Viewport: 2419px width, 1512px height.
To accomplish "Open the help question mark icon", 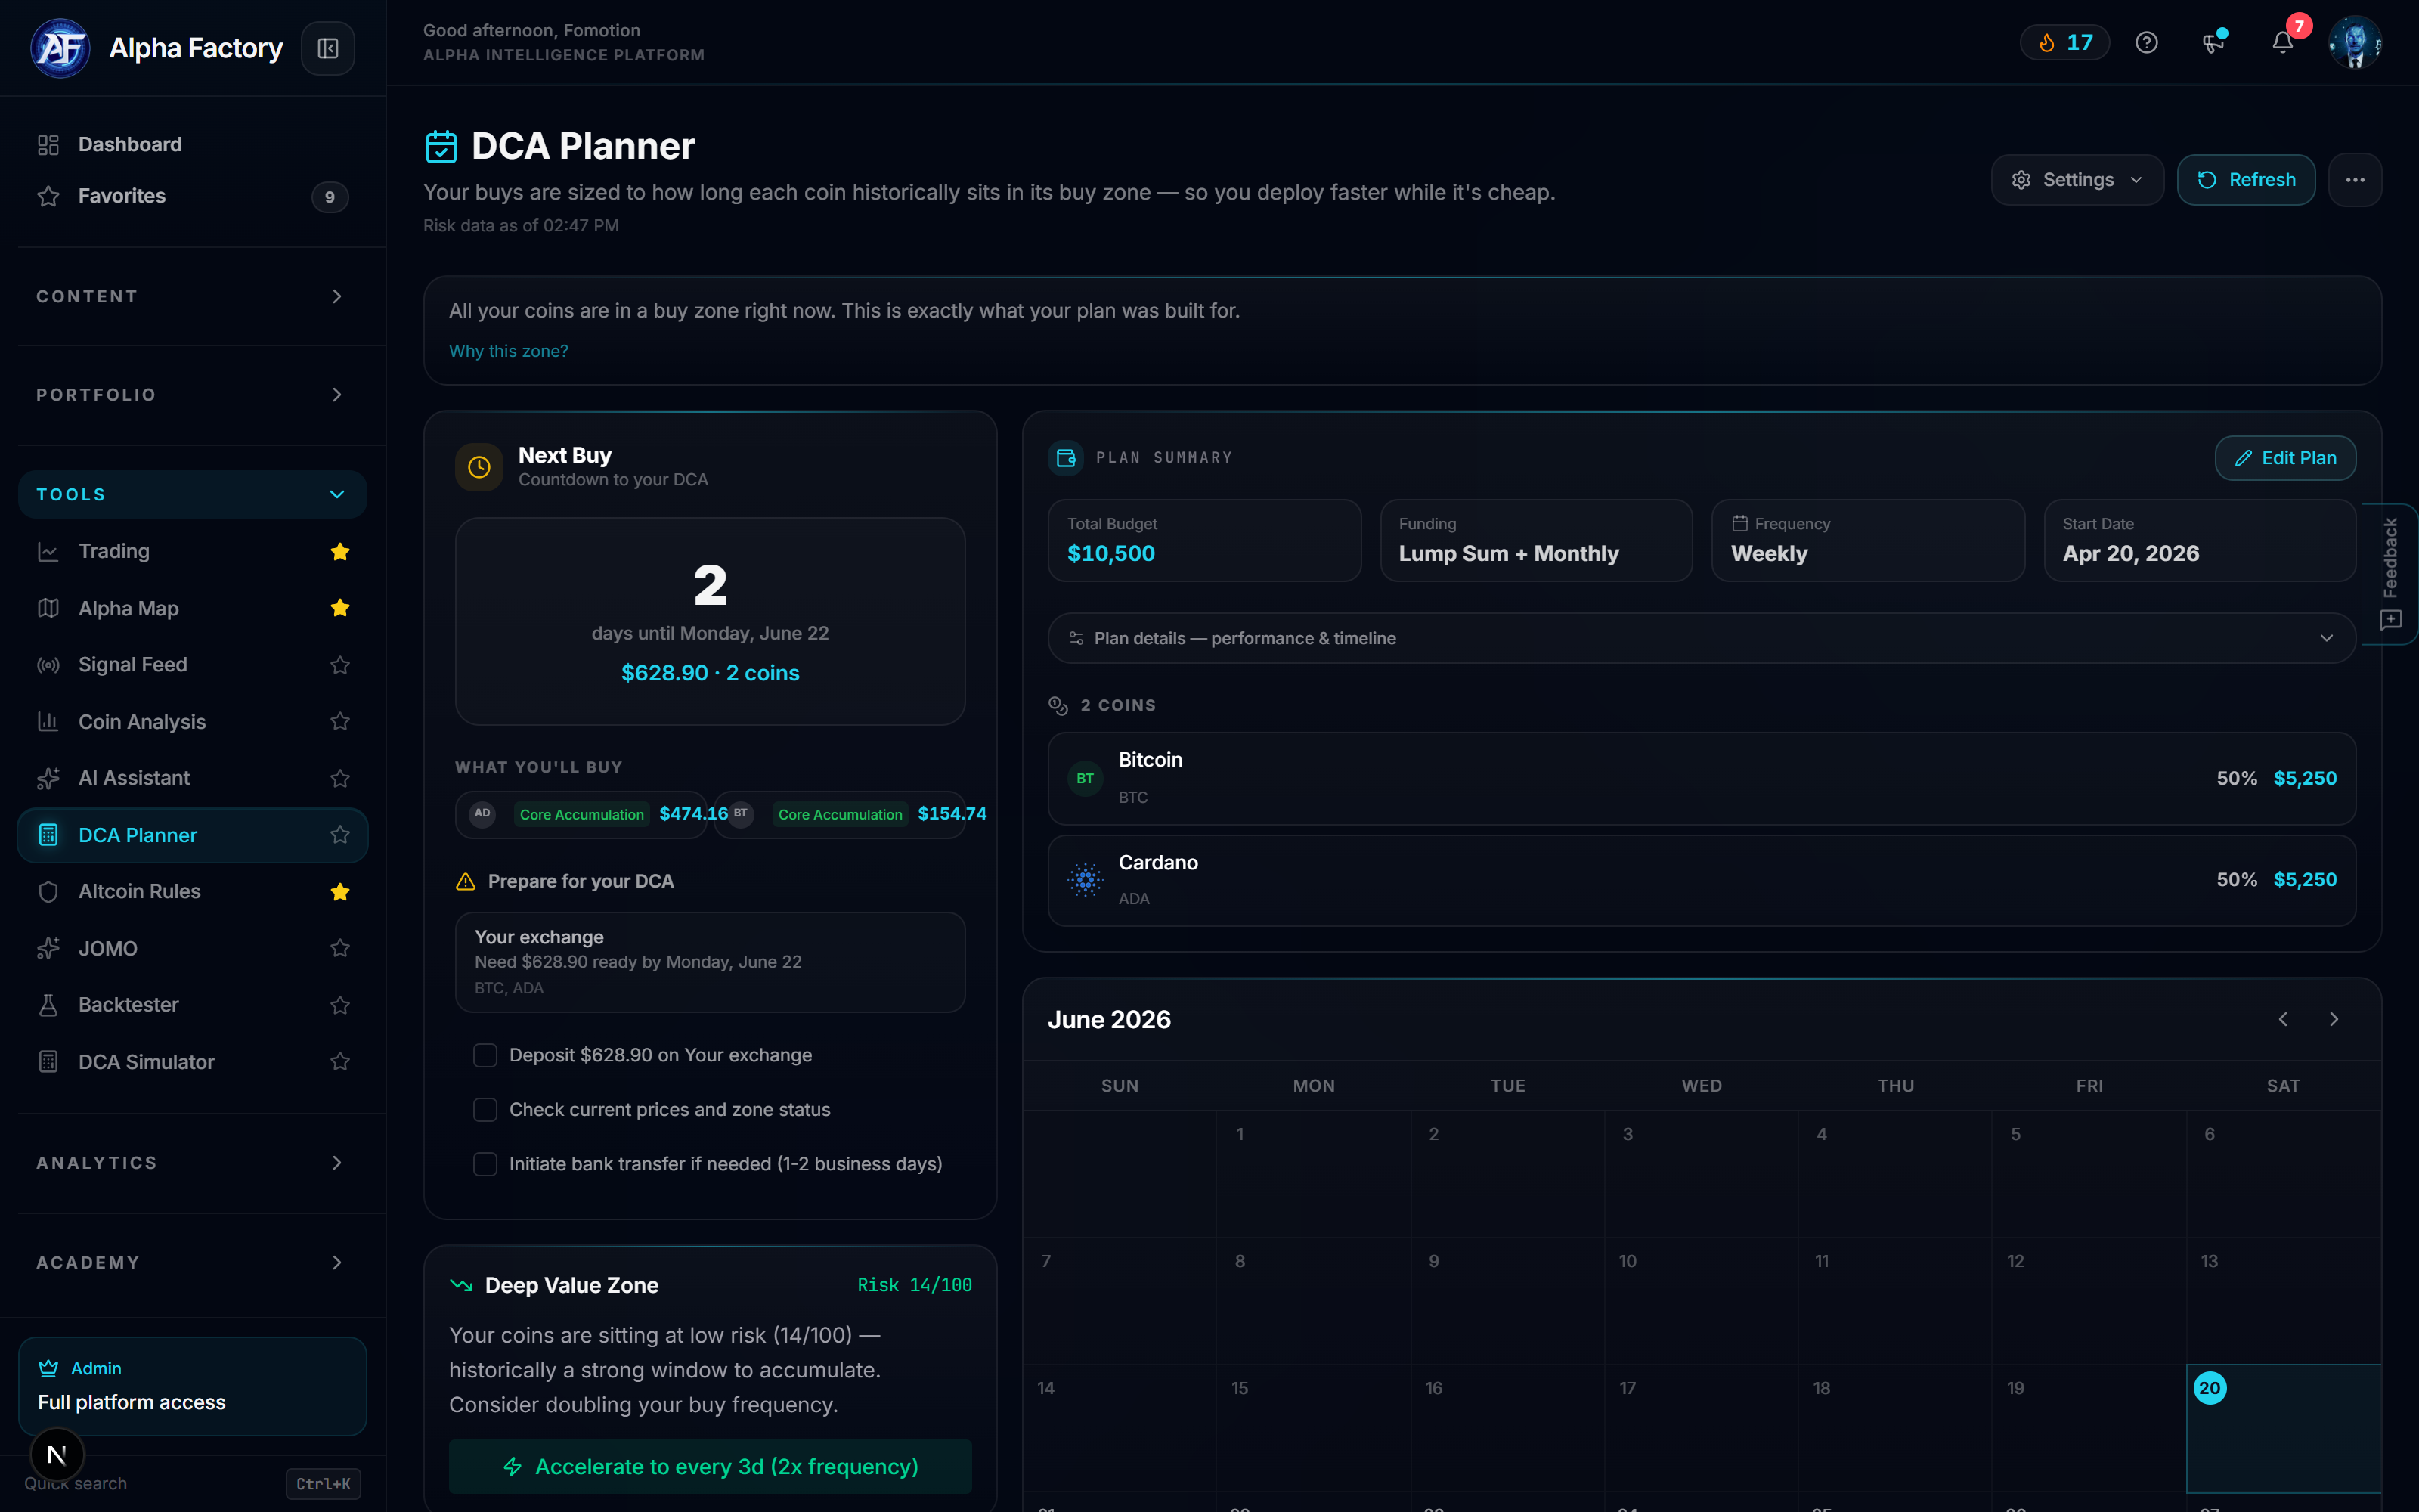I will coord(2146,42).
